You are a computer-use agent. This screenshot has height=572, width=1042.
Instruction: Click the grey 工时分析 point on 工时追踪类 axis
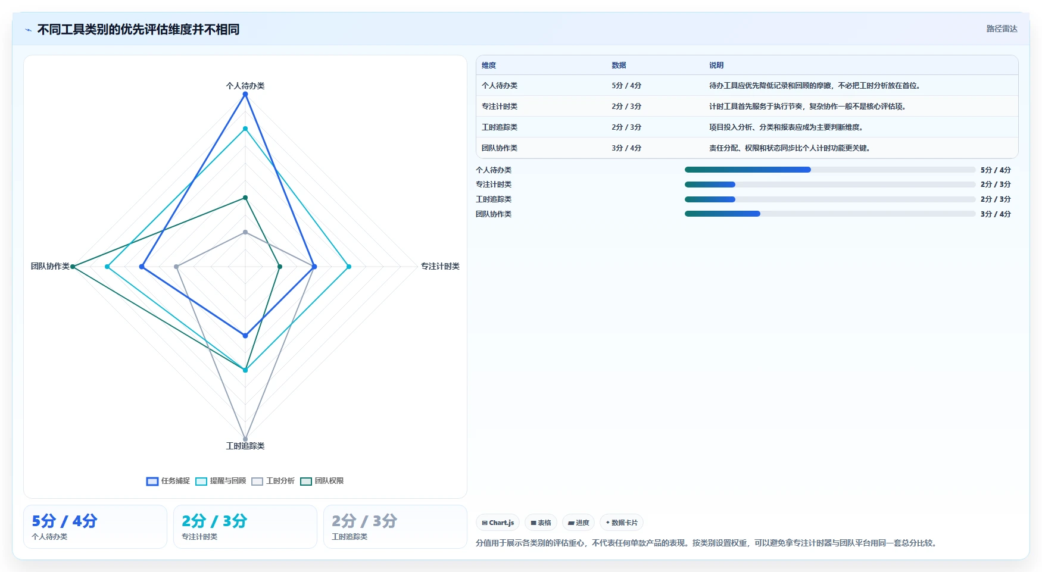[x=245, y=439]
